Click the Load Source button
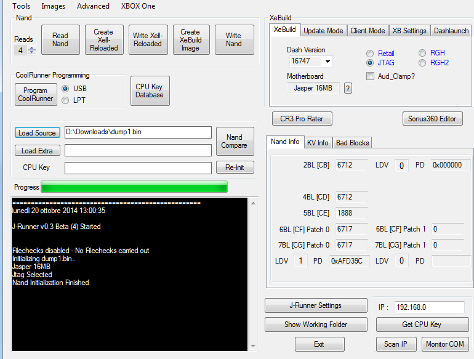The image size is (474, 359). 37,132
